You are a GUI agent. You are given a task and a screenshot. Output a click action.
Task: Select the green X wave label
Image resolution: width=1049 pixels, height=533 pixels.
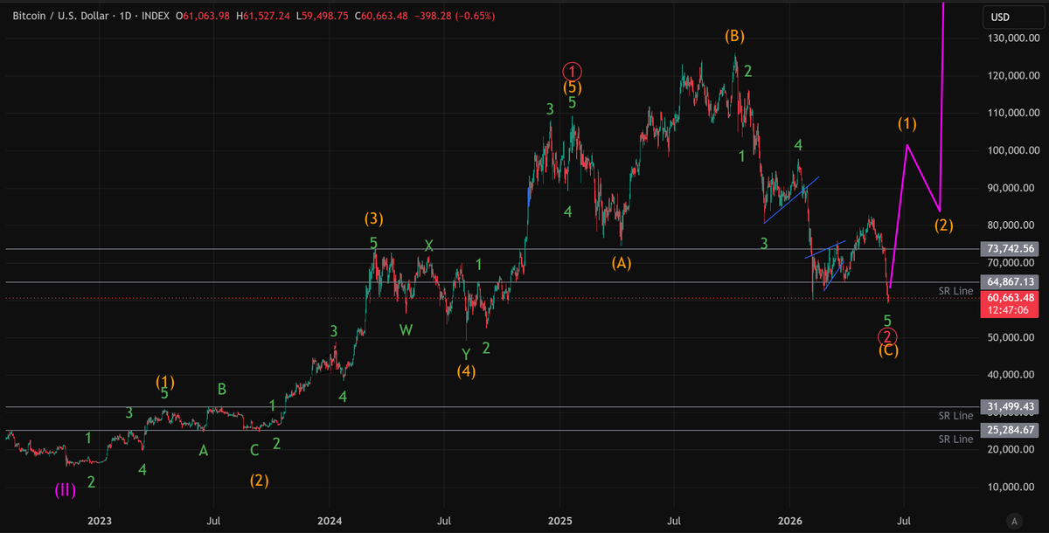point(428,246)
